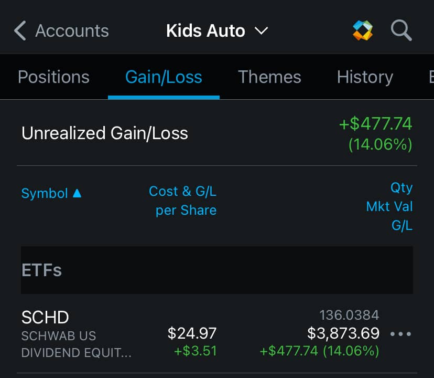The height and width of the screenshot is (378, 434).
Task: Tap the Symbol sort ascending arrow
Action: click(x=77, y=193)
